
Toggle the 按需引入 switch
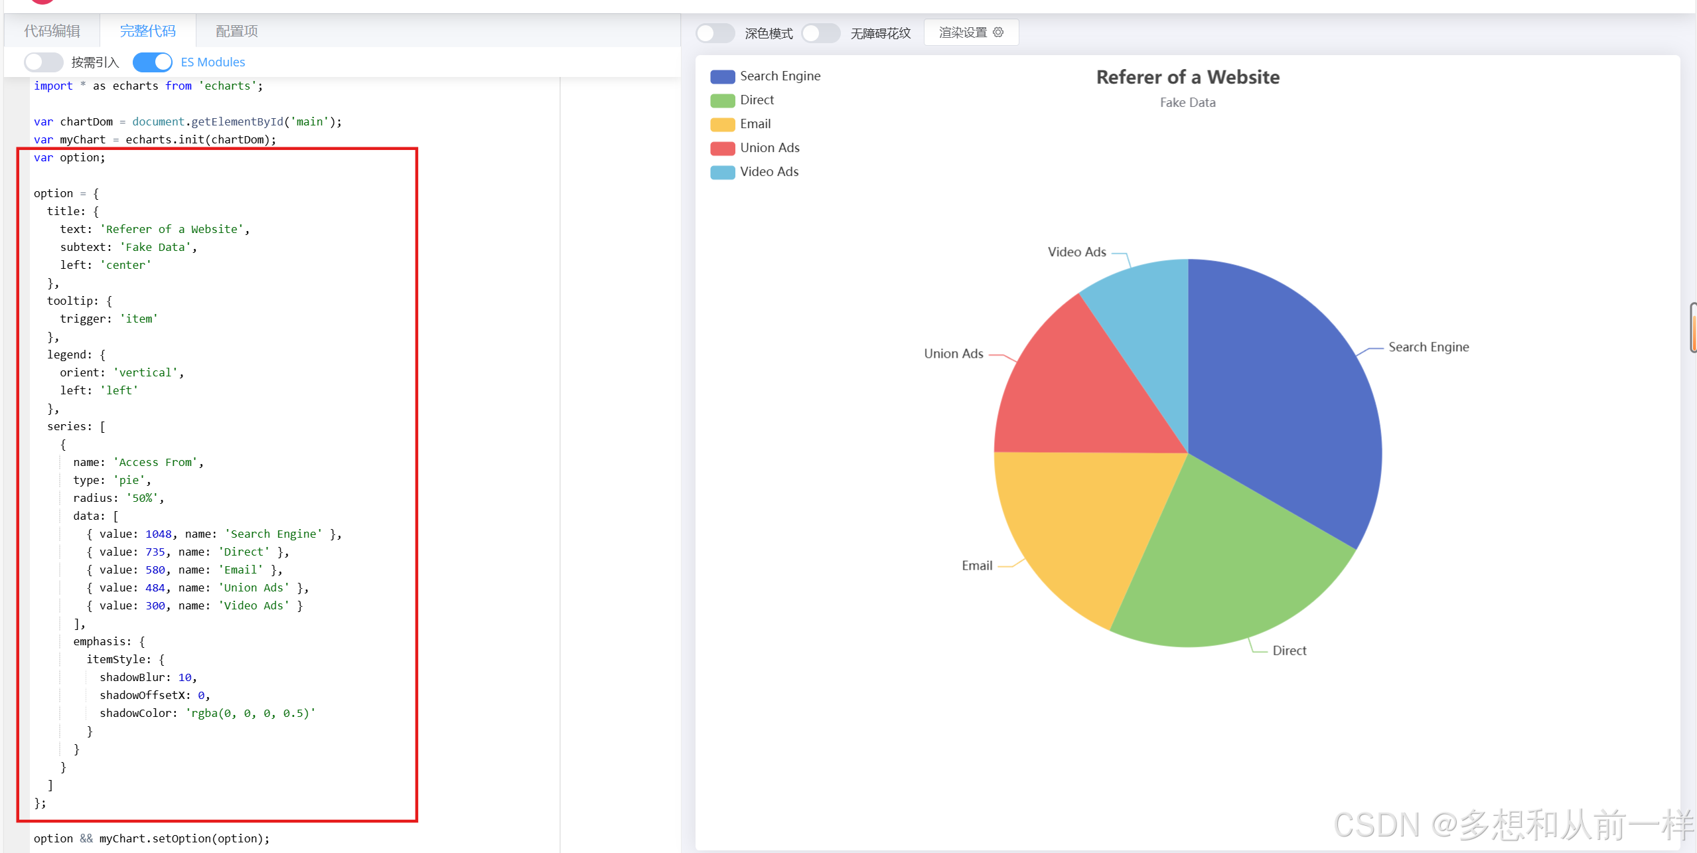point(43,62)
